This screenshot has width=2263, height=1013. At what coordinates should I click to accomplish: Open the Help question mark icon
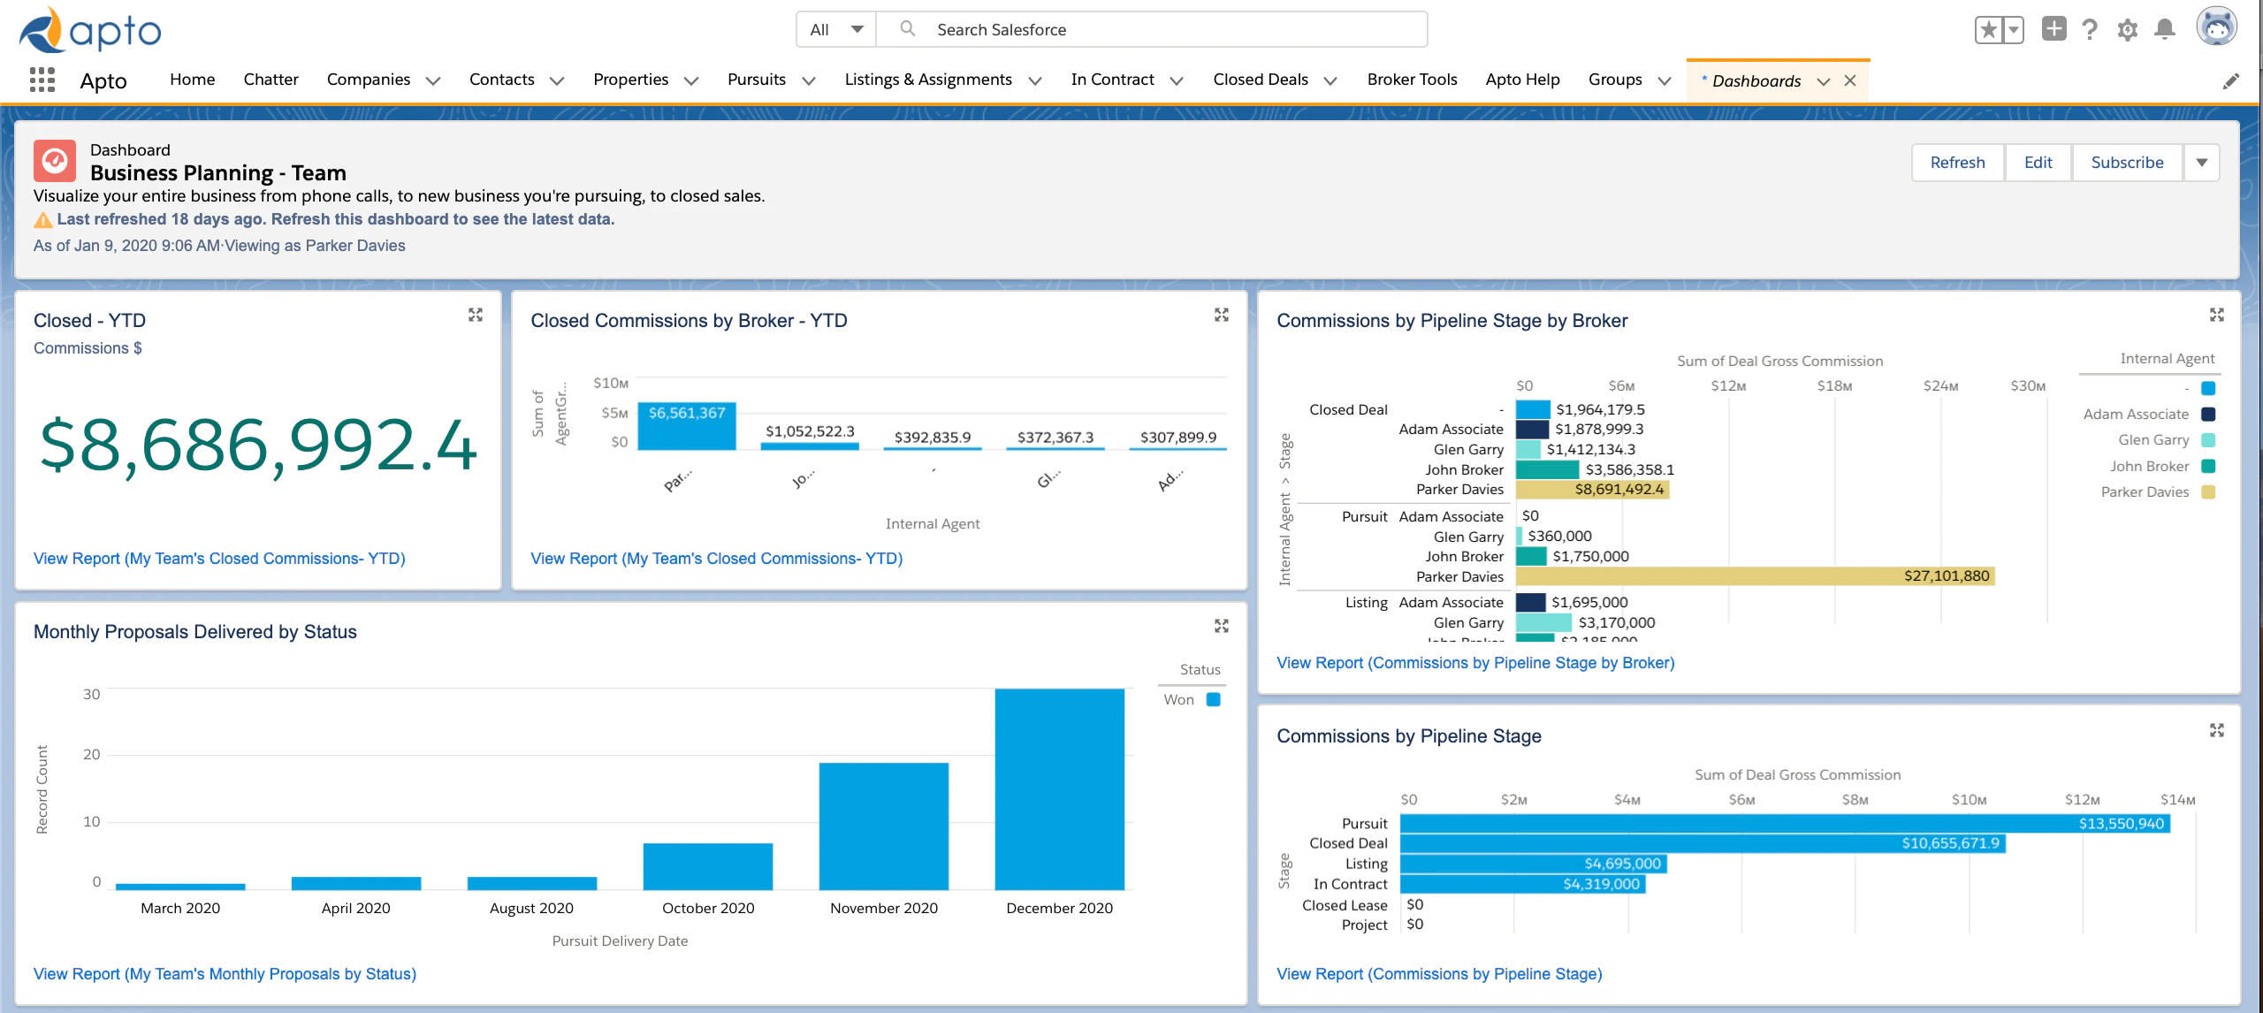click(x=2090, y=29)
